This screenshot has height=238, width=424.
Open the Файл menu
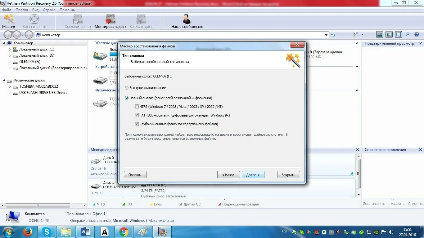[x=7, y=10]
